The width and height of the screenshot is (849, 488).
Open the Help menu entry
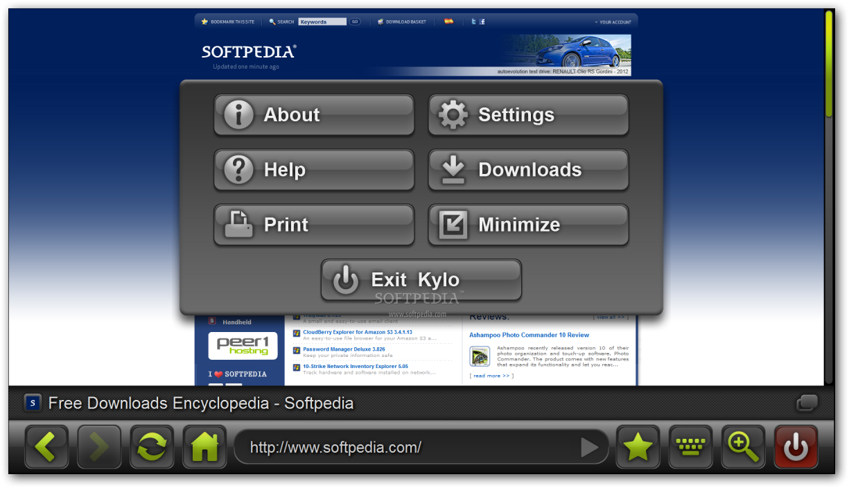[314, 170]
